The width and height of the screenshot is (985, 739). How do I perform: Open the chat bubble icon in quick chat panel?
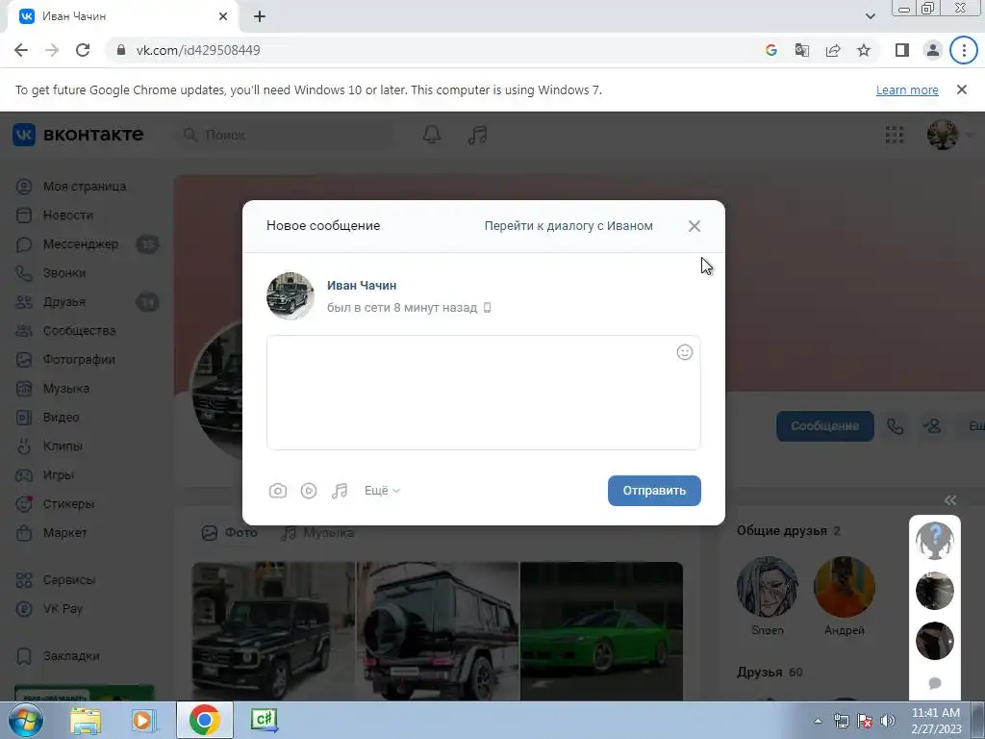[935, 682]
